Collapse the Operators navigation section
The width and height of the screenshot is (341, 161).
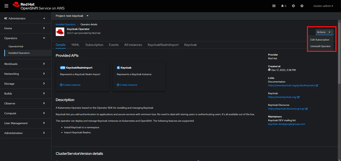26,38
